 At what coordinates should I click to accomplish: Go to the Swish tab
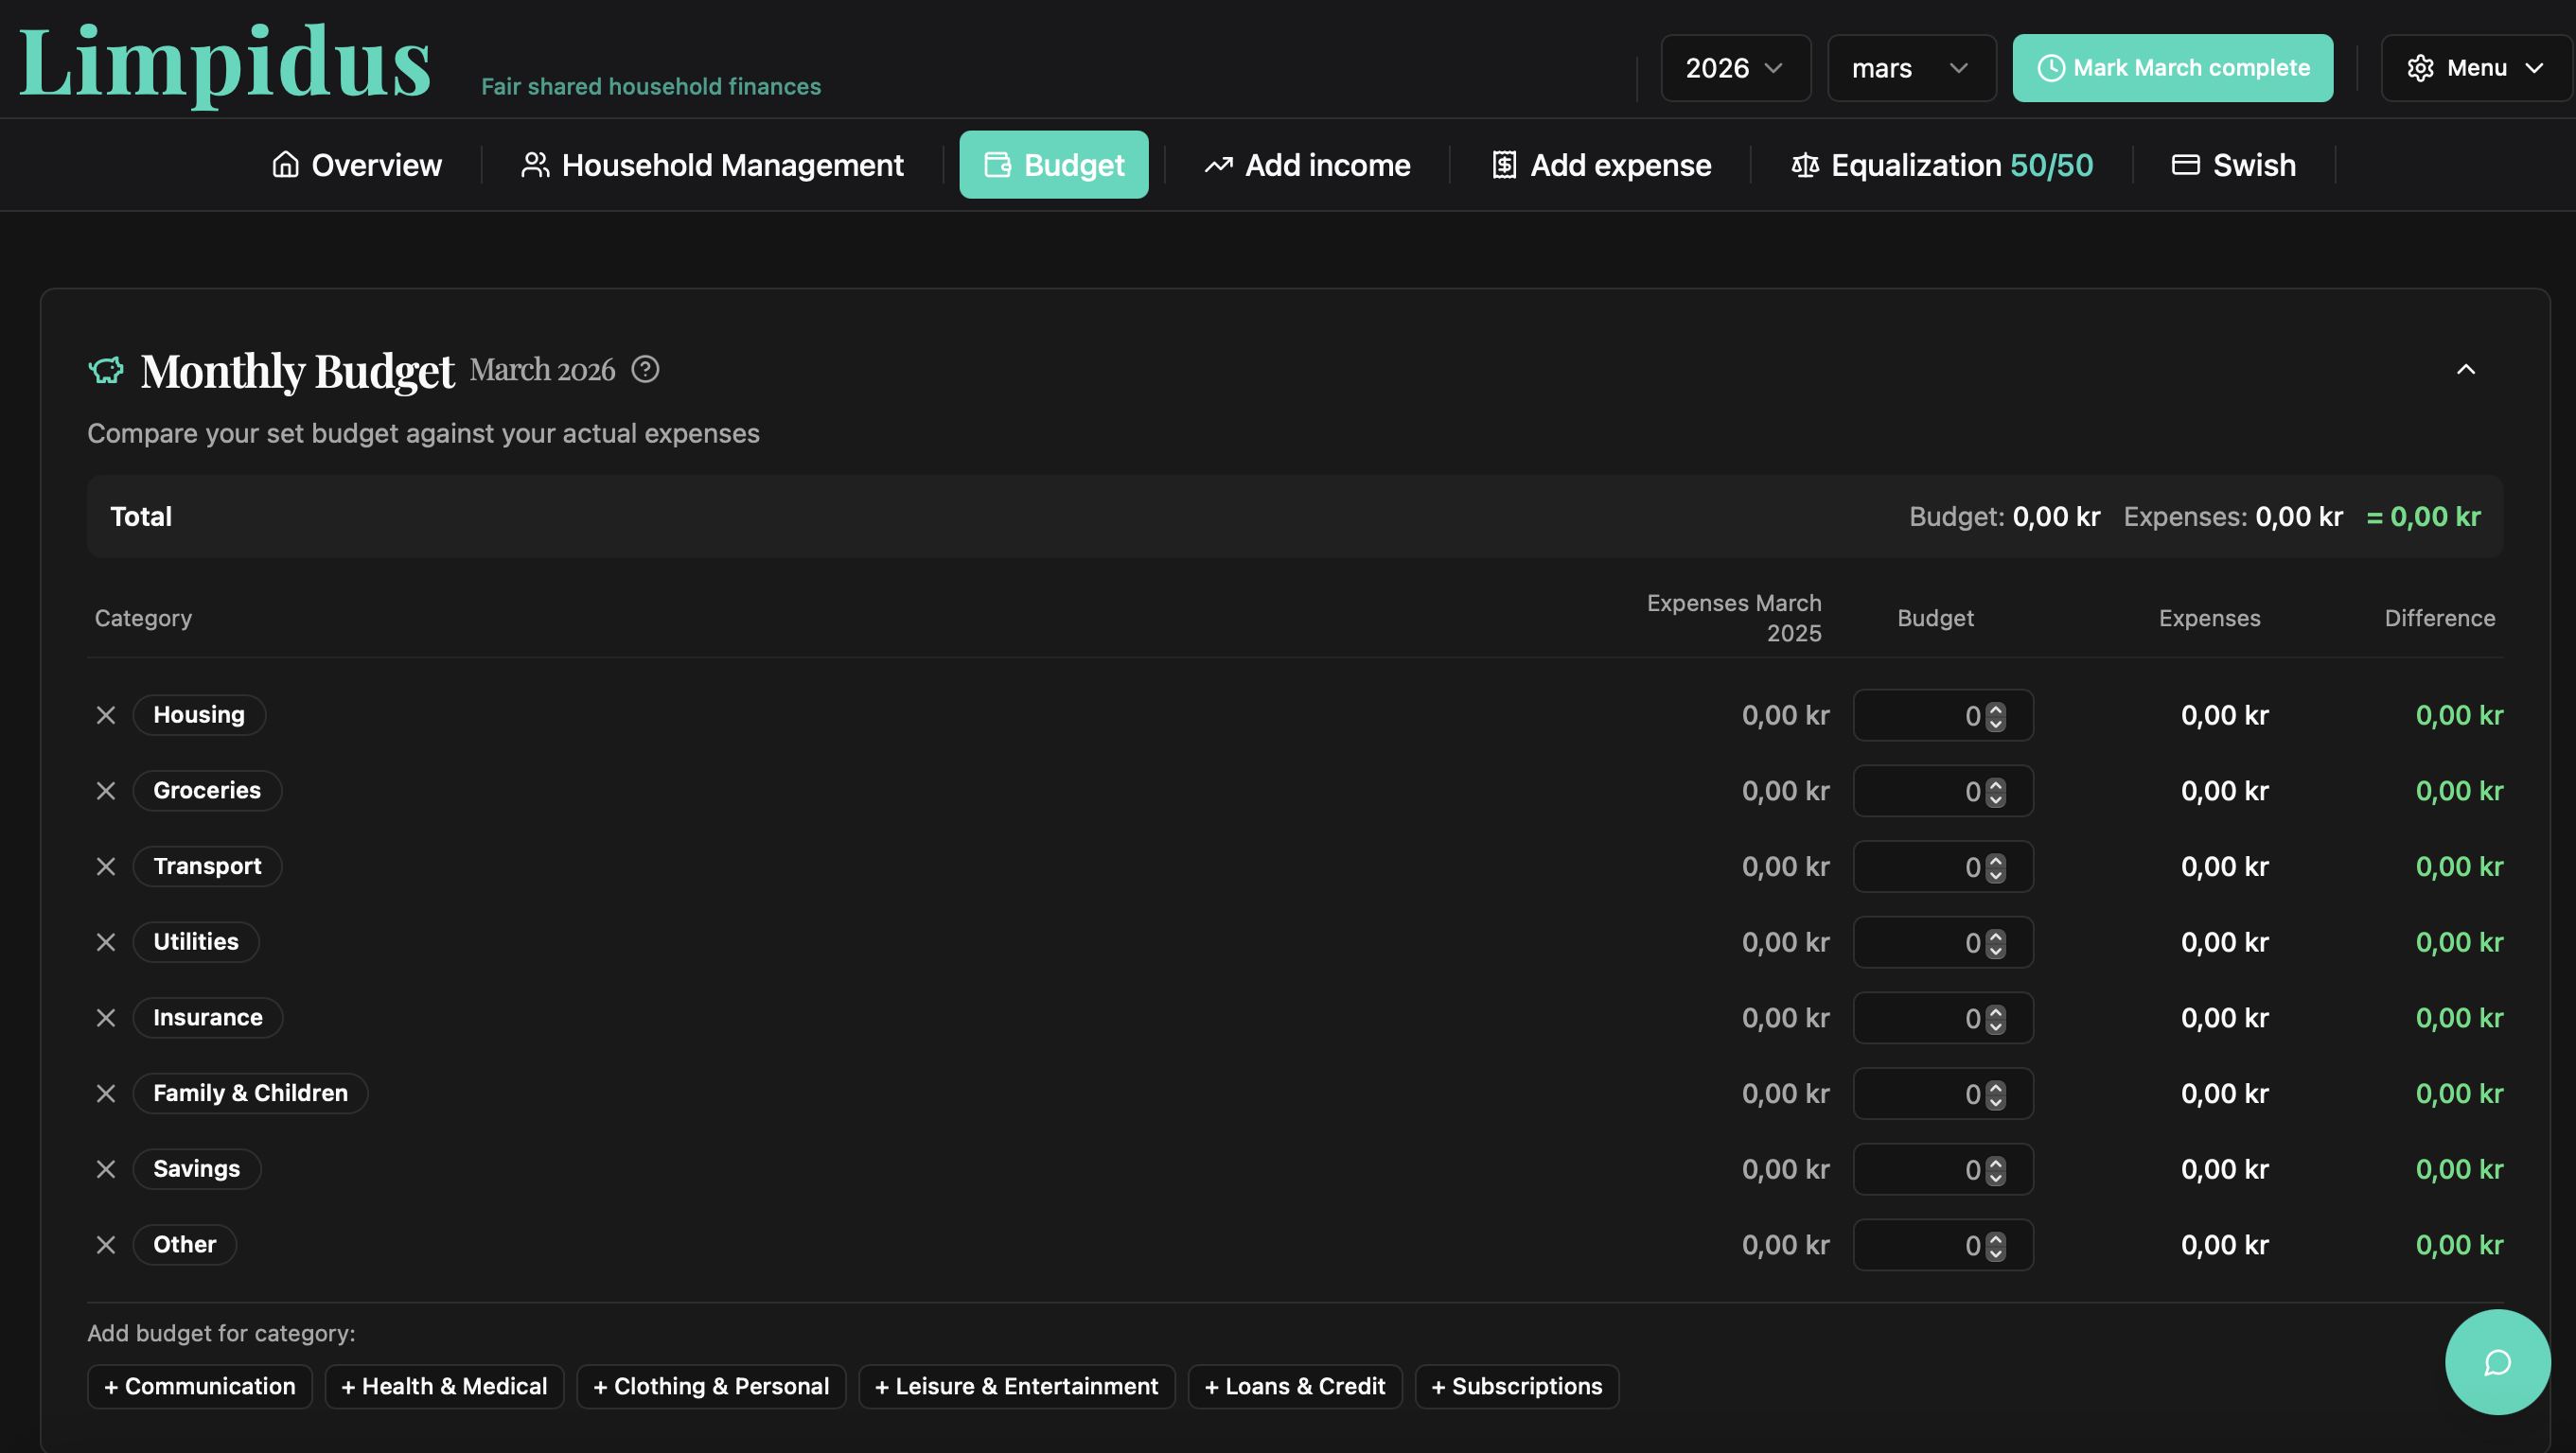point(2233,165)
